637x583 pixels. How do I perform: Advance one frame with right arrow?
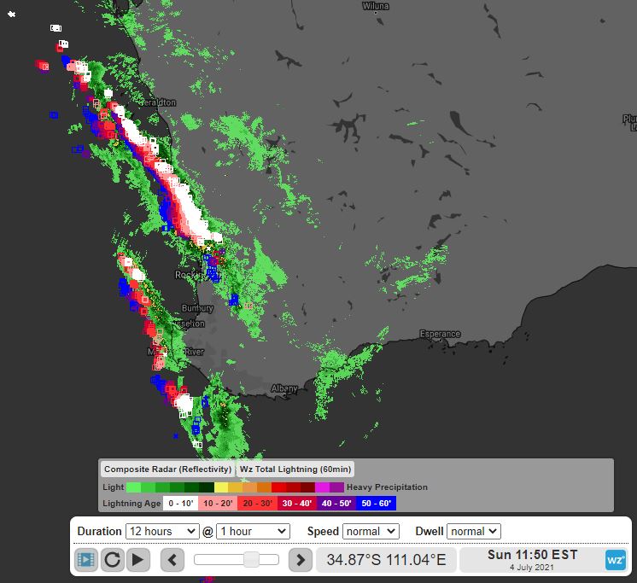coord(300,560)
